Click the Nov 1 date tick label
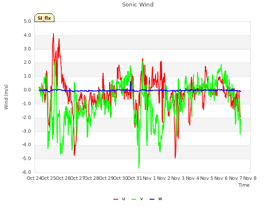This screenshot has width=276, height=207. [149, 178]
